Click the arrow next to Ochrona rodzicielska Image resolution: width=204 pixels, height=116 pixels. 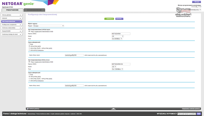tap(20, 28)
